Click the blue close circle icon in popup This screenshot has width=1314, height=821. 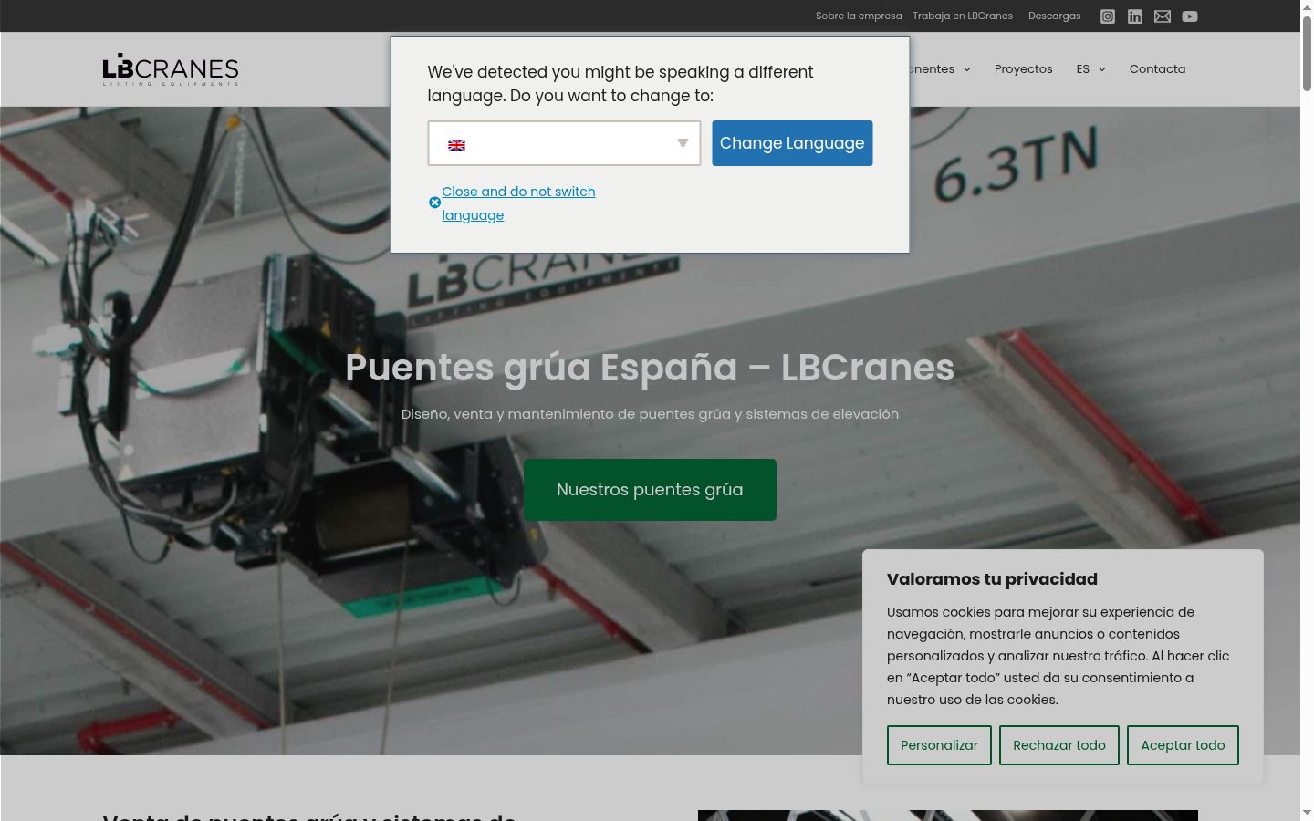coord(434,203)
